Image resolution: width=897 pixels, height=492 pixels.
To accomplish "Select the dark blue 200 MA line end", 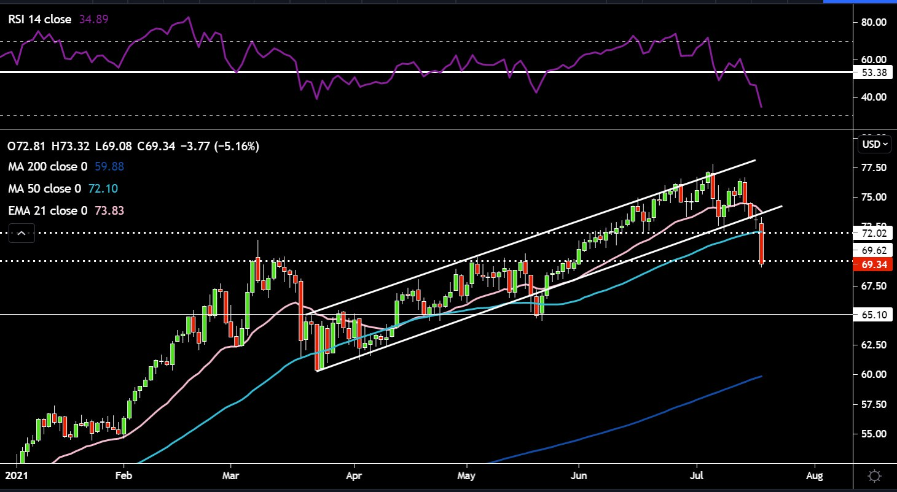I will tap(761, 376).
